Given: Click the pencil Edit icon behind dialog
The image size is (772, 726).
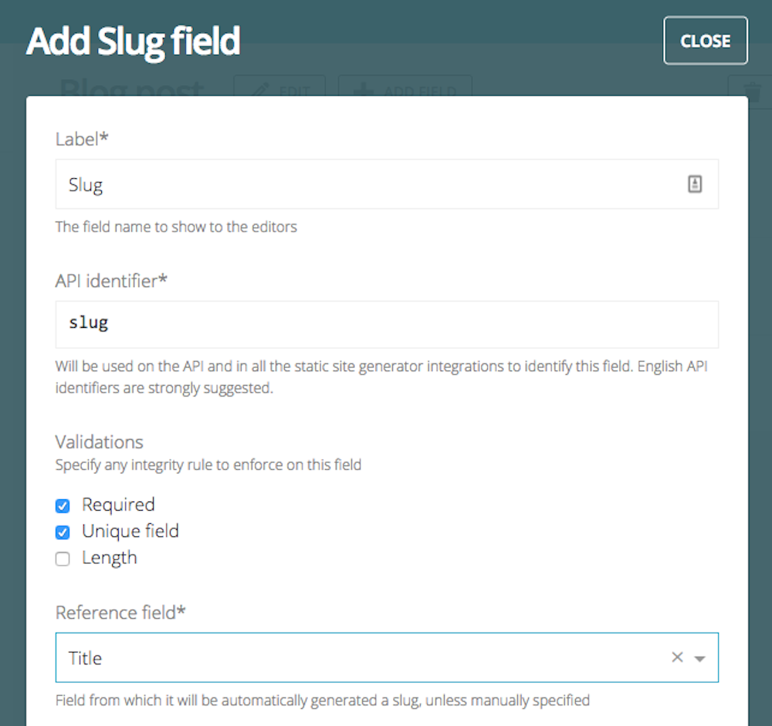Looking at the screenshot, I should click(x=260, y=89).
